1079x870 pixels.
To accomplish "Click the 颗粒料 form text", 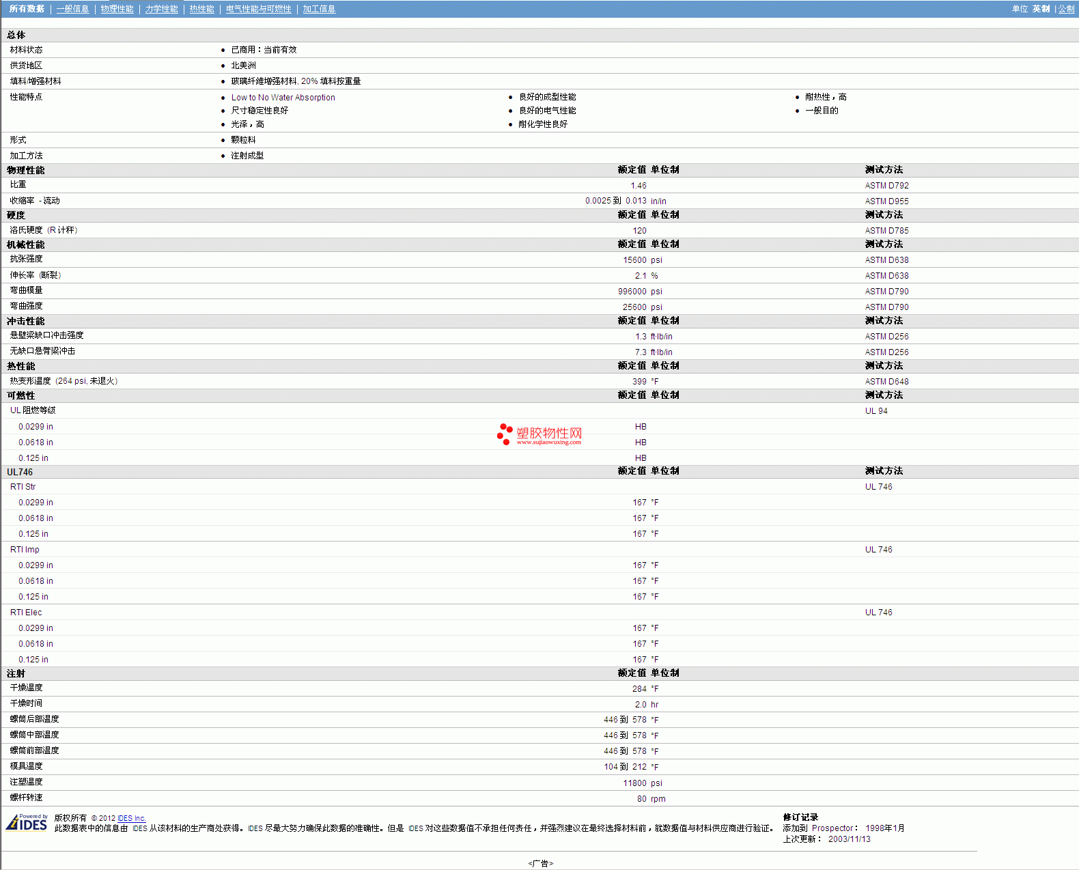I will [x=243, y=140].
